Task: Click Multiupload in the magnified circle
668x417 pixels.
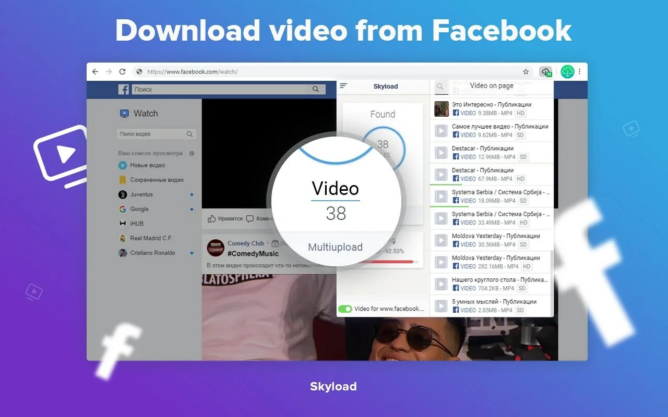Action: pyautogui.click(x=335, y=247)
